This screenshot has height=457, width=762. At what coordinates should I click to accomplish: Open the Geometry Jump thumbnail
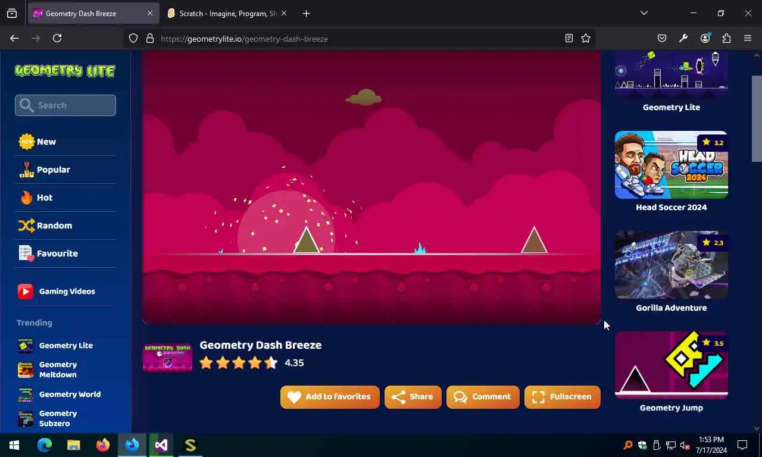672,365
